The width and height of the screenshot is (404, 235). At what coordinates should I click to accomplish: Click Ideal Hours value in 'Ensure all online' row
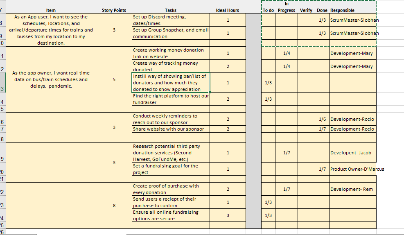point(228,215)
